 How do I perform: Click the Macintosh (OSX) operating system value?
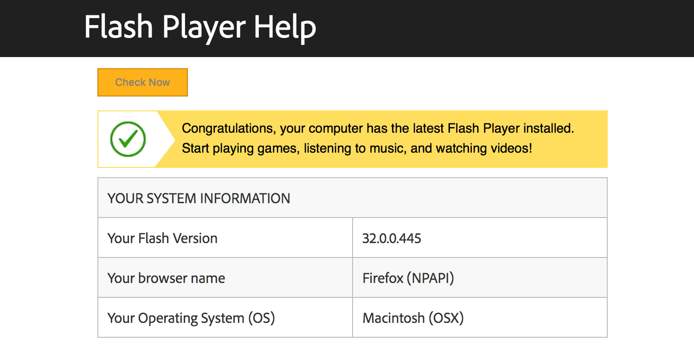[412, 318]
